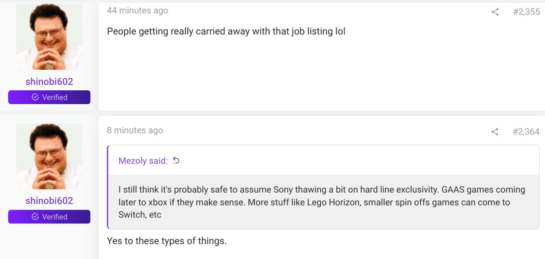This screenshot has width=545, height=259.
Task: Click the 8 minutes ago timestamp
Action: [x=135, y=130]
